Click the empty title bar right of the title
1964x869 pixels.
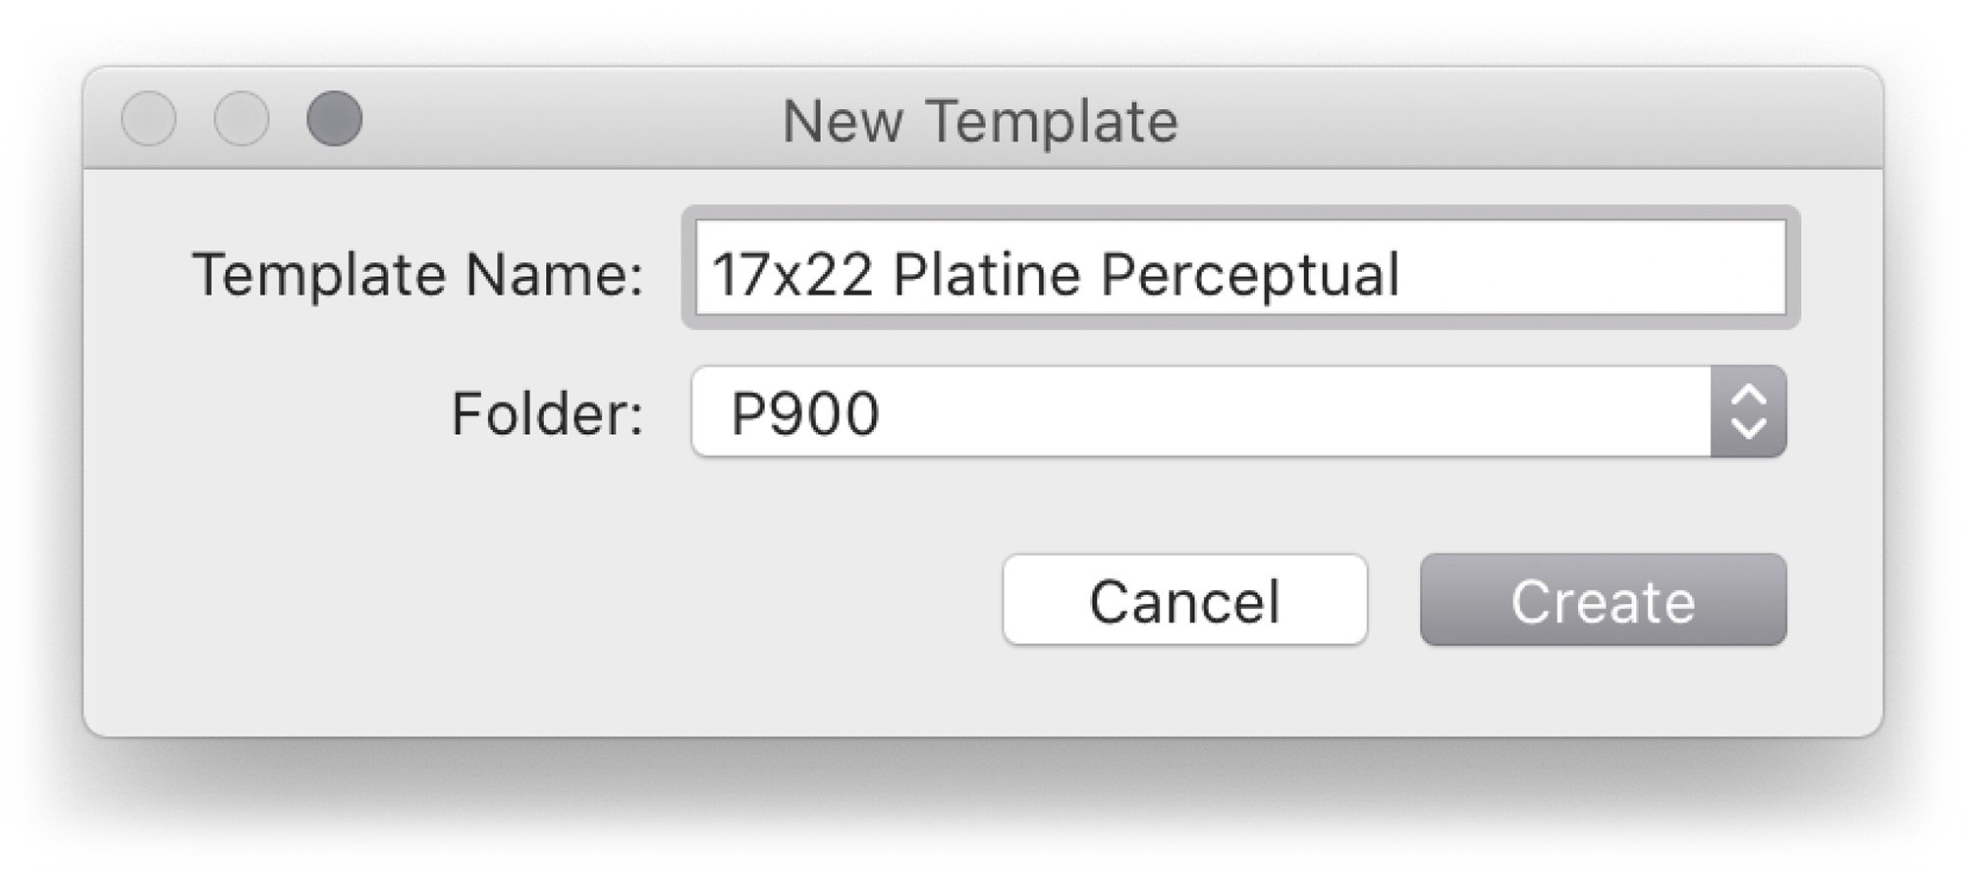tap(1522, 119)
